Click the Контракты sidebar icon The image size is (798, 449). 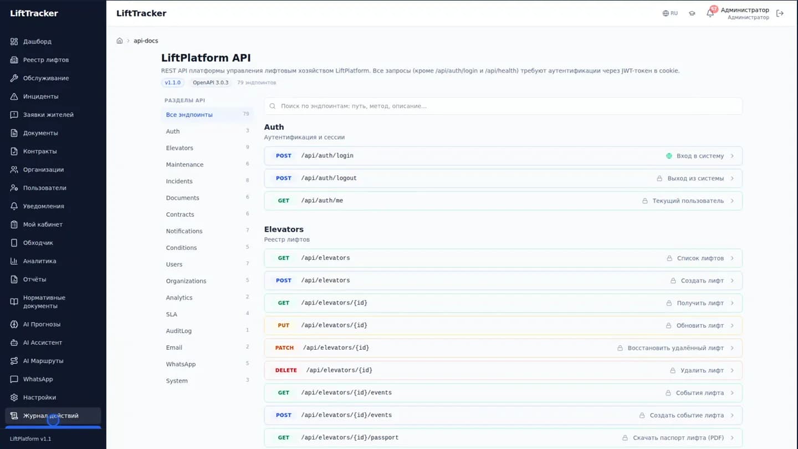(14, 151)
